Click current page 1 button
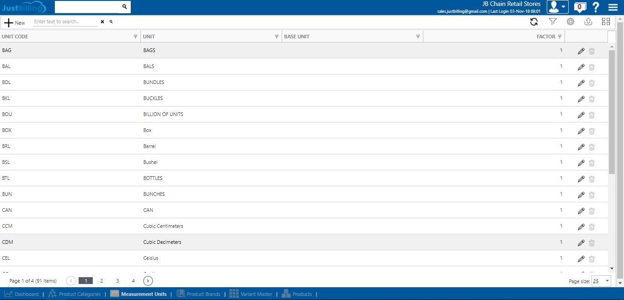The width and height of the screenshot is (624, 300). click(x=85, y=281)
